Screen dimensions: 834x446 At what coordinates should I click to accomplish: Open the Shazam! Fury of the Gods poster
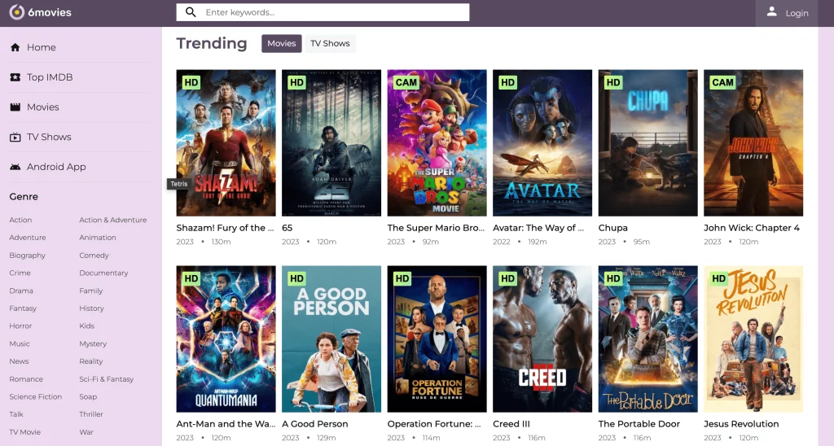[226, 143]
